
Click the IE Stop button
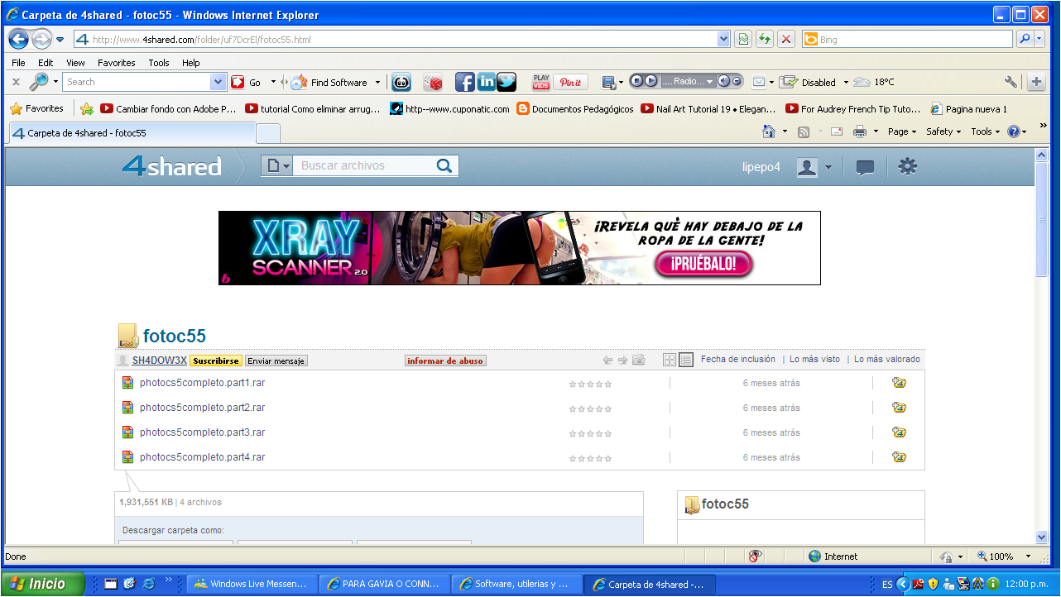pos(786,39)
